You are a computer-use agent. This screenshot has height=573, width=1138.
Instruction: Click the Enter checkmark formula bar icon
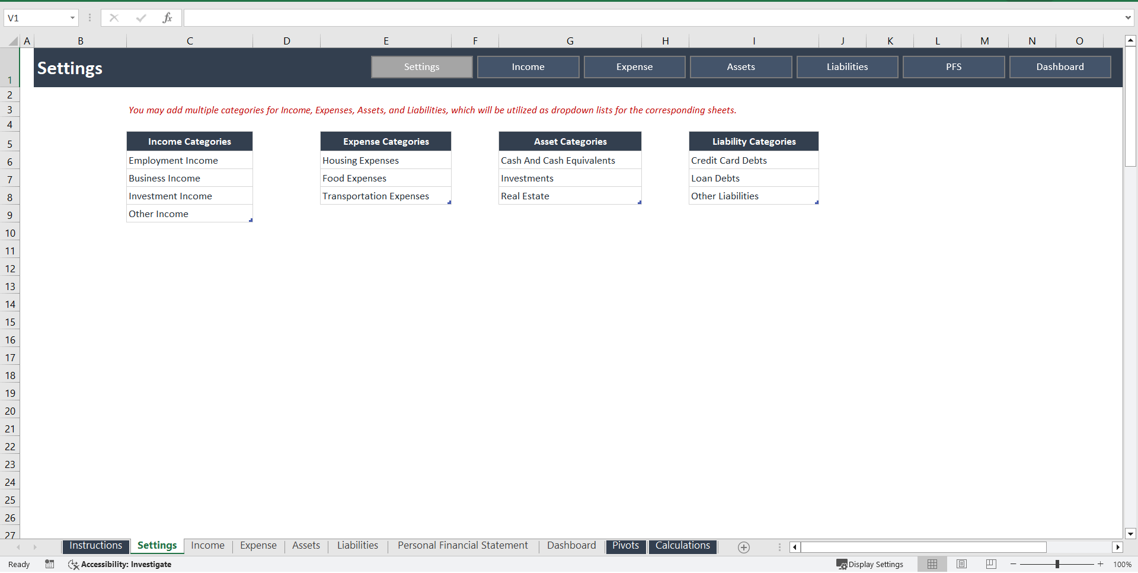click(x=141, y=18)
